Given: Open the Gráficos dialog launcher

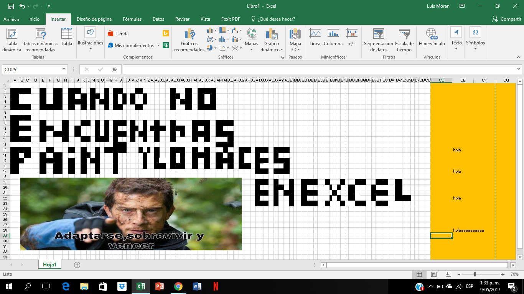Looking at the screenshot, I should (283, 57).
